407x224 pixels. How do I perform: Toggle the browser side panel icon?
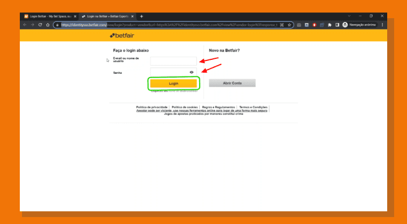pyautogui.click(x=337, y=25)
